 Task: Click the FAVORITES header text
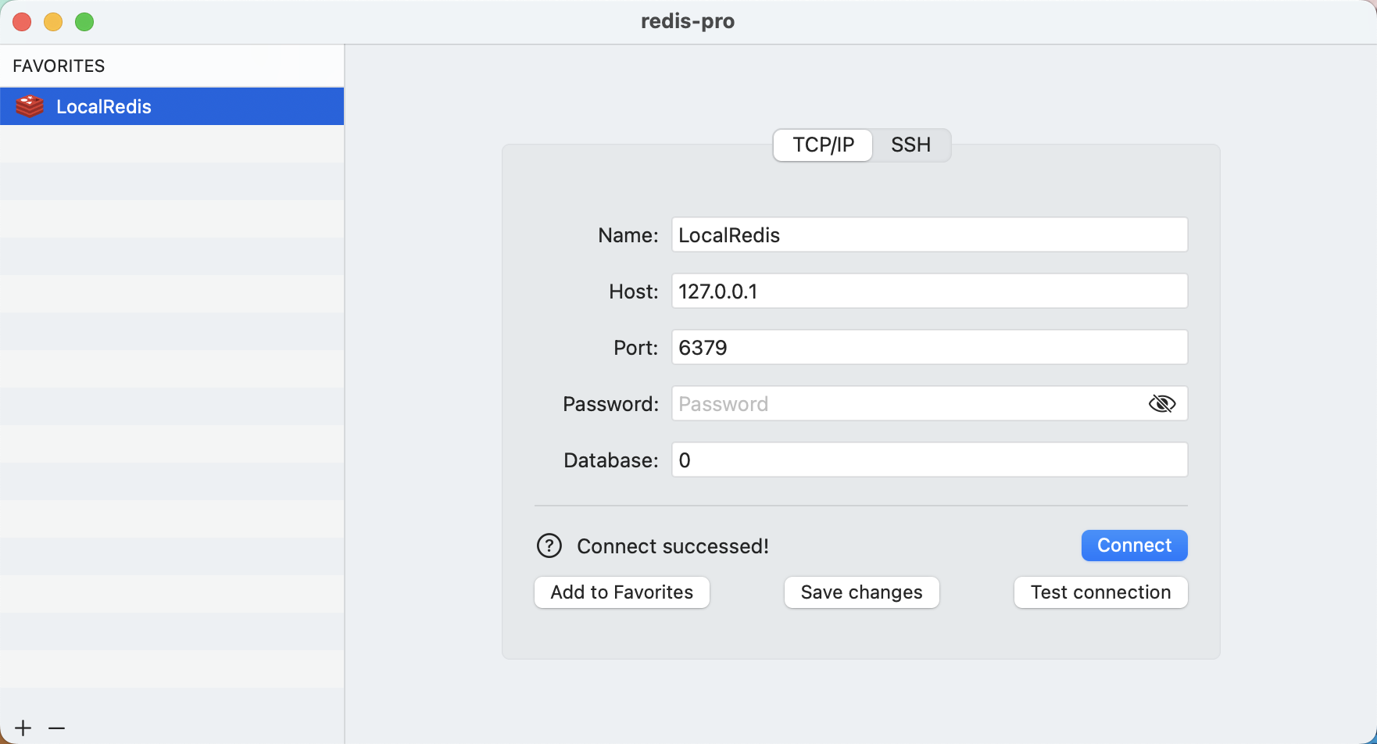pyautogui.click(x=59, y=66)
